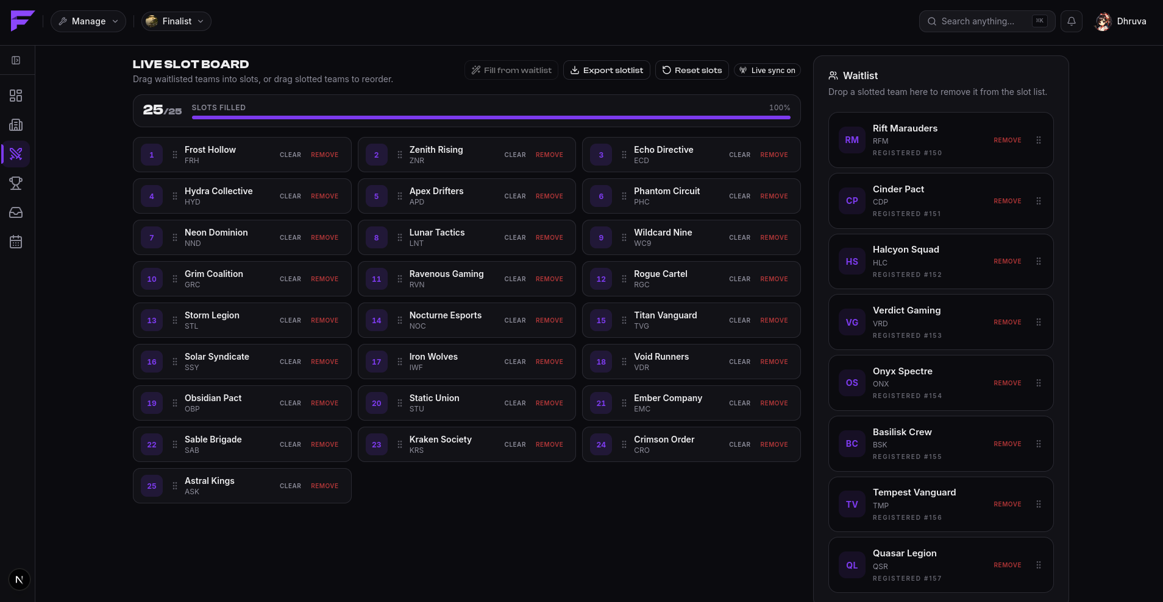Grab the drag handle for Ember Company
Screen dimensions: 1163x602
(624, 403)
